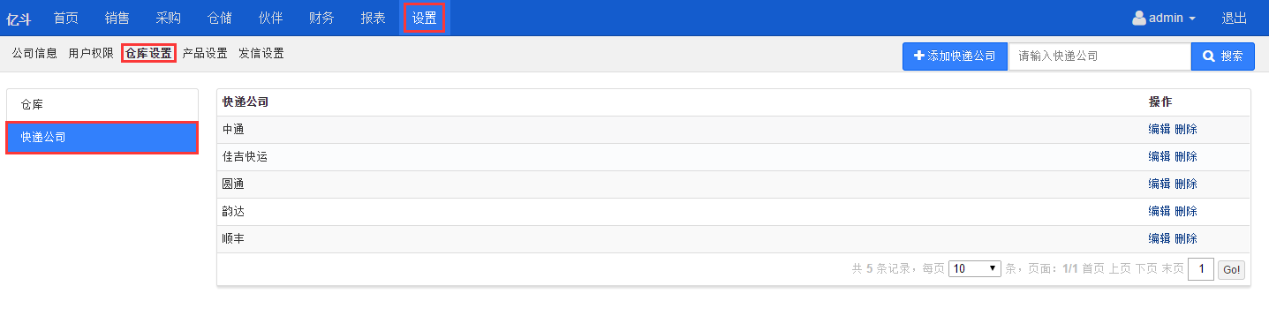Go to 仓储 menu
The width and height of the screenshot is (1269, 331).
pos(219,18)
